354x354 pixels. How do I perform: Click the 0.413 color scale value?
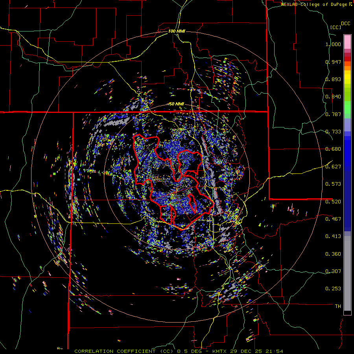(333, 236)
